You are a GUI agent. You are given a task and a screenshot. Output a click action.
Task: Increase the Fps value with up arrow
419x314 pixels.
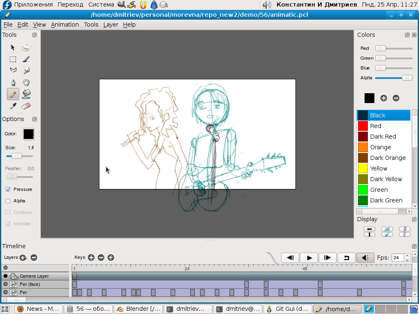407,256
